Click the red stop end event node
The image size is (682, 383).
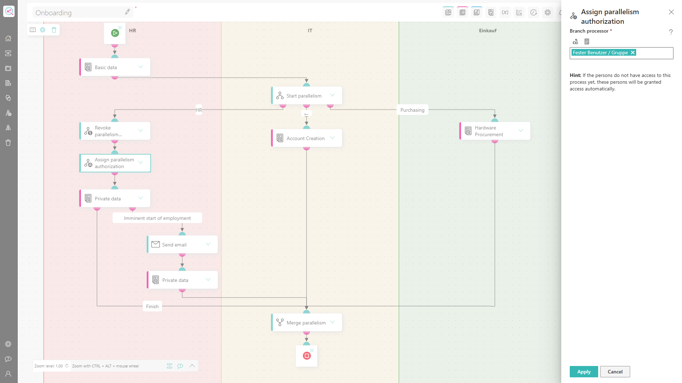coord(307,356)
